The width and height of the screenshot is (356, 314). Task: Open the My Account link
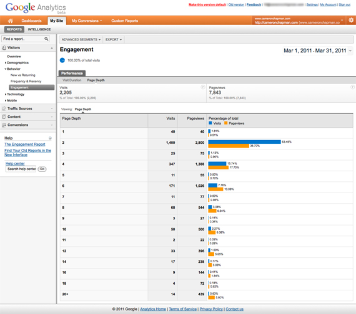(x=328, y=4)
